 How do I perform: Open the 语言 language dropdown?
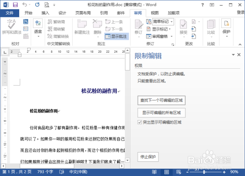(x=38, y=28)
